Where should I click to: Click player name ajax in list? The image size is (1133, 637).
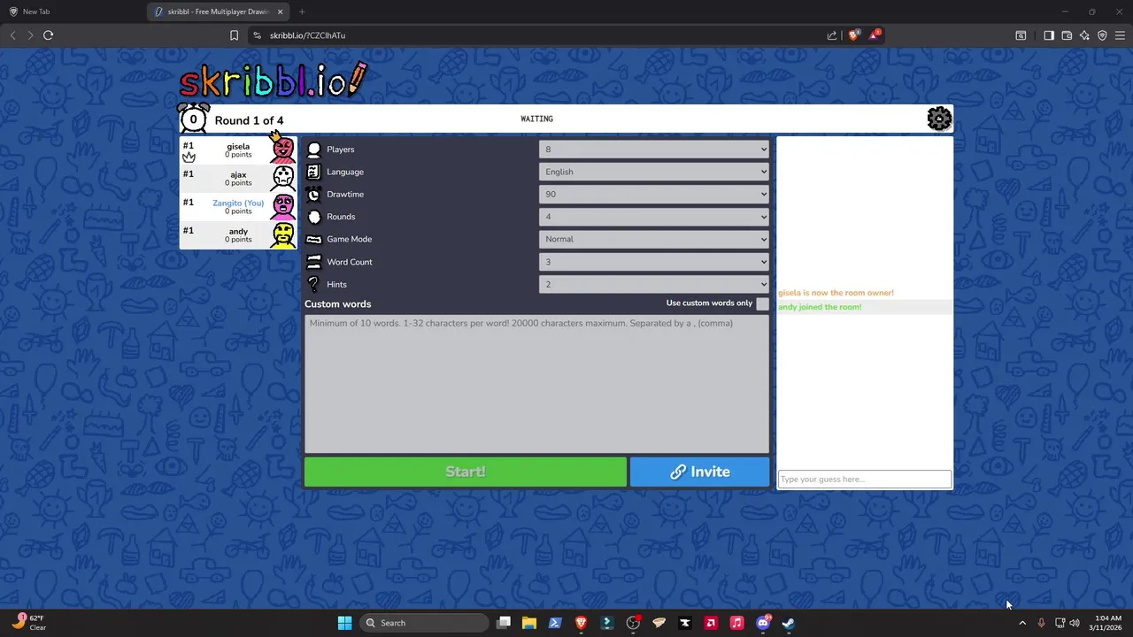238,175
